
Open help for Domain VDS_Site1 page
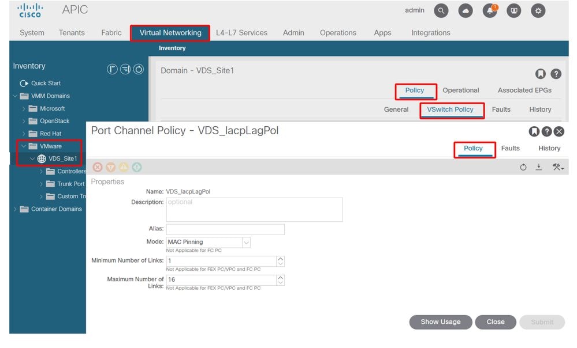[x=556, y=74]
